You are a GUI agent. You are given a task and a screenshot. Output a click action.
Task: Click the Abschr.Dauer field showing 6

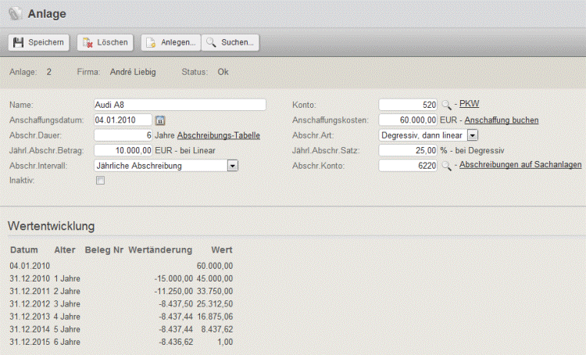pos(123,135)
